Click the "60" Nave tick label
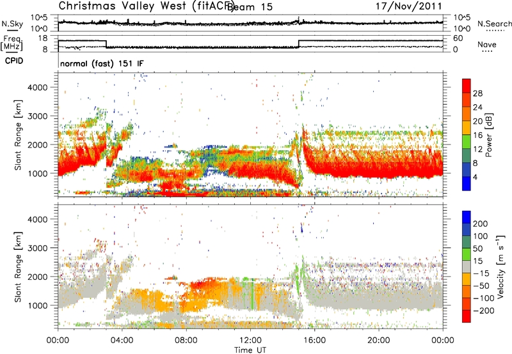This screenshot has width=512, height=354. click(458, 38)
